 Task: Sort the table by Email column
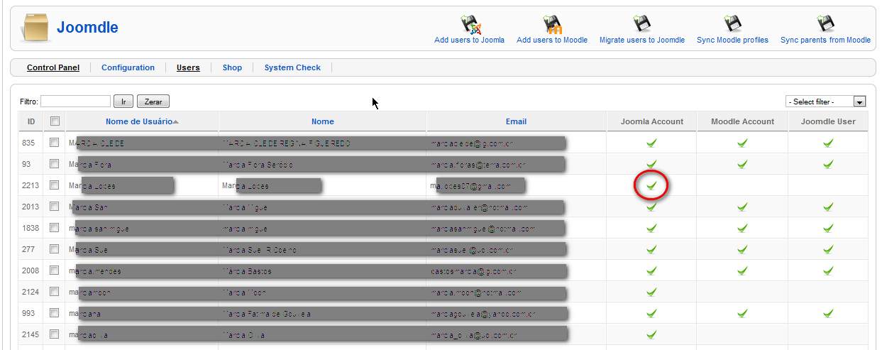click(x=516, y=121)
